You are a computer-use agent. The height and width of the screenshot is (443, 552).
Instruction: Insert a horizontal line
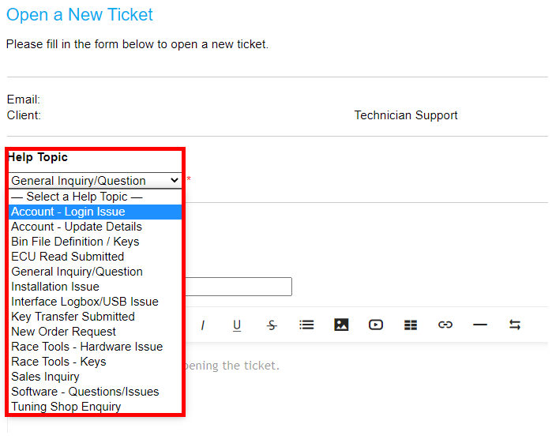pos(480,325)
